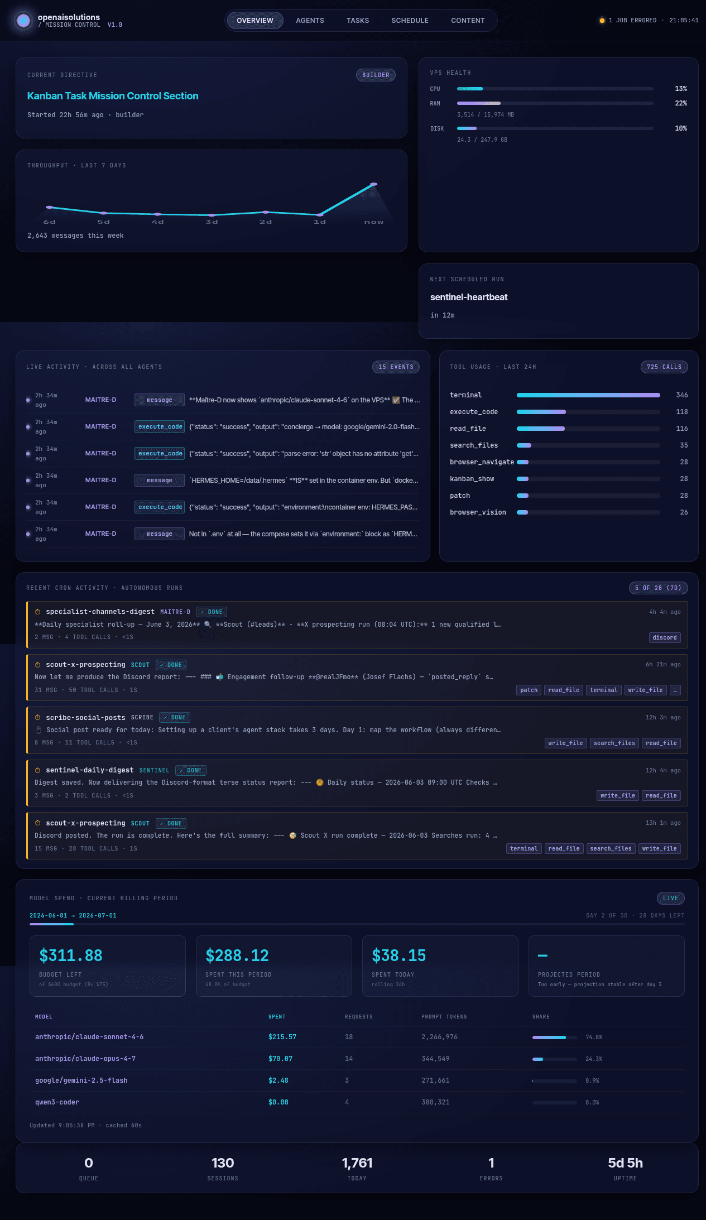Click the openaisolutions glowing orb logo

[x=23, y=21]
